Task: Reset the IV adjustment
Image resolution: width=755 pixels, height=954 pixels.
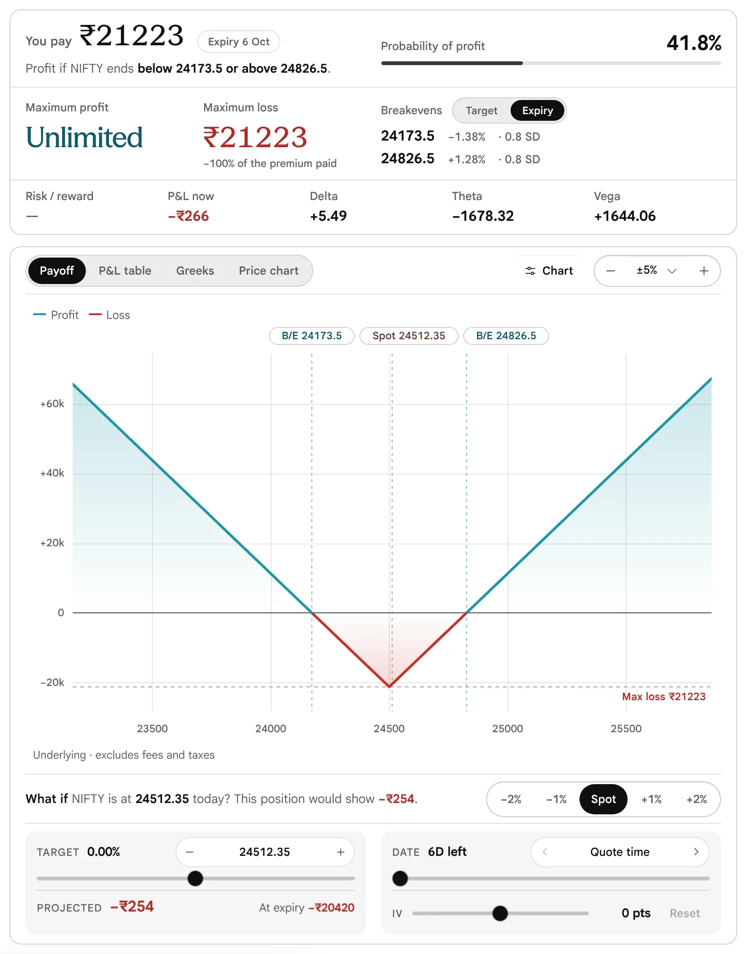Action: click(685, 913)
